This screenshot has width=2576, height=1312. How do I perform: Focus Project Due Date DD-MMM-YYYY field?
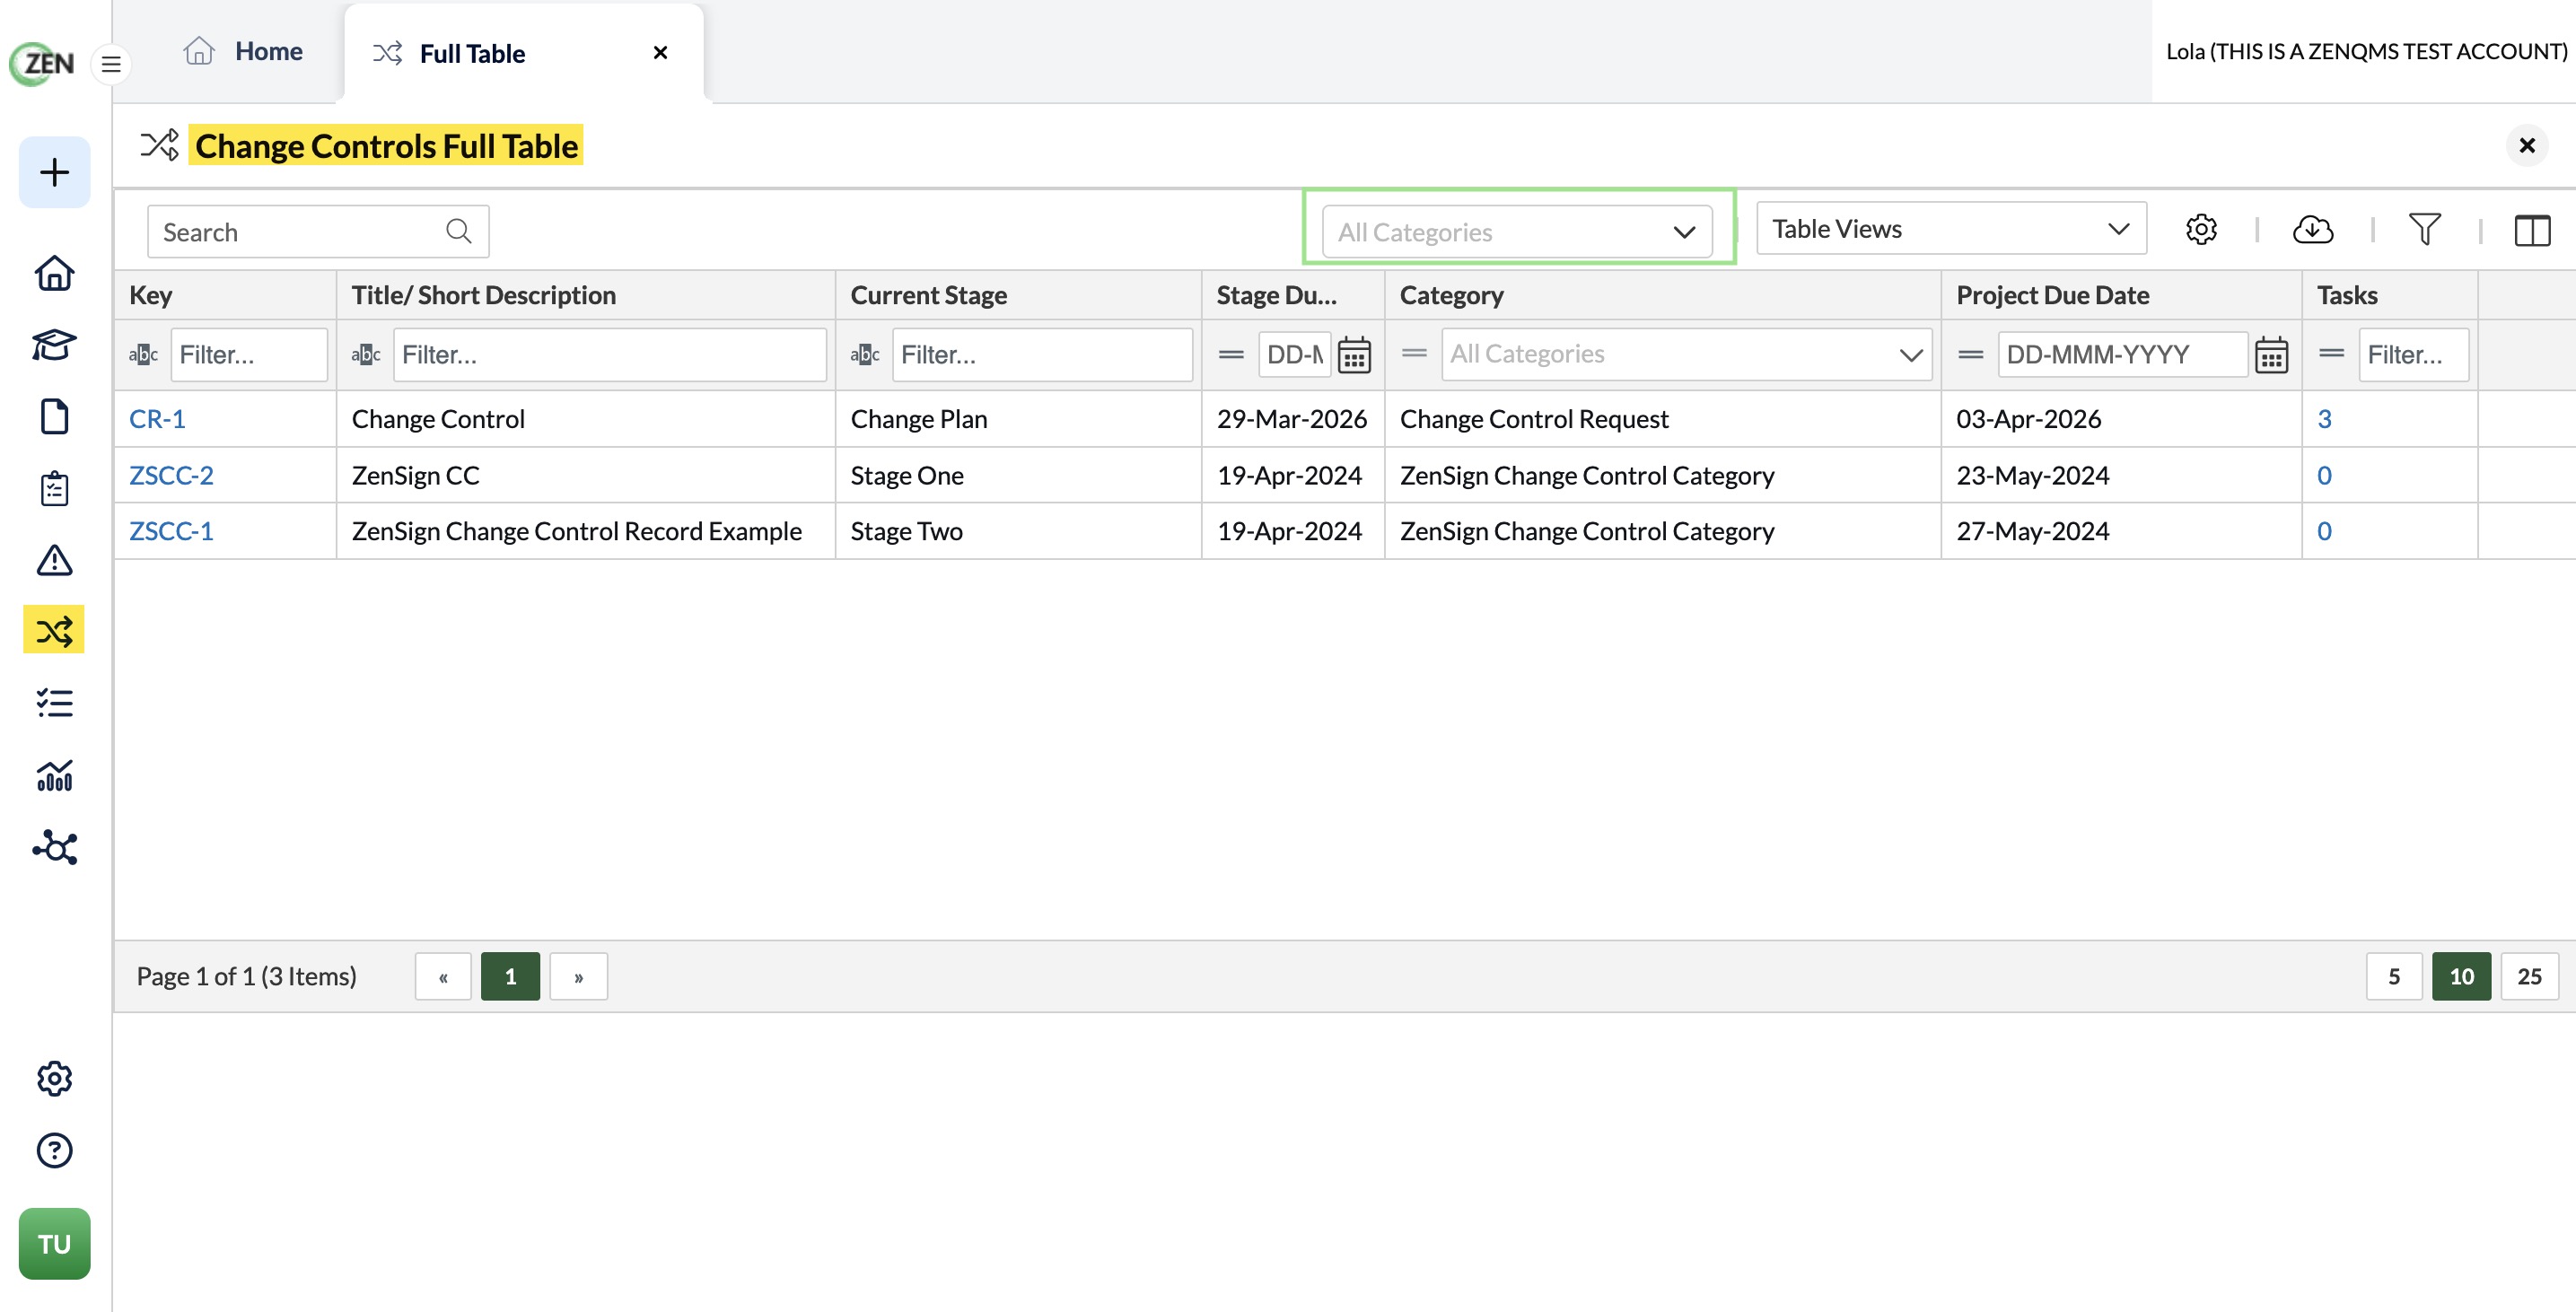point(2122,354)
